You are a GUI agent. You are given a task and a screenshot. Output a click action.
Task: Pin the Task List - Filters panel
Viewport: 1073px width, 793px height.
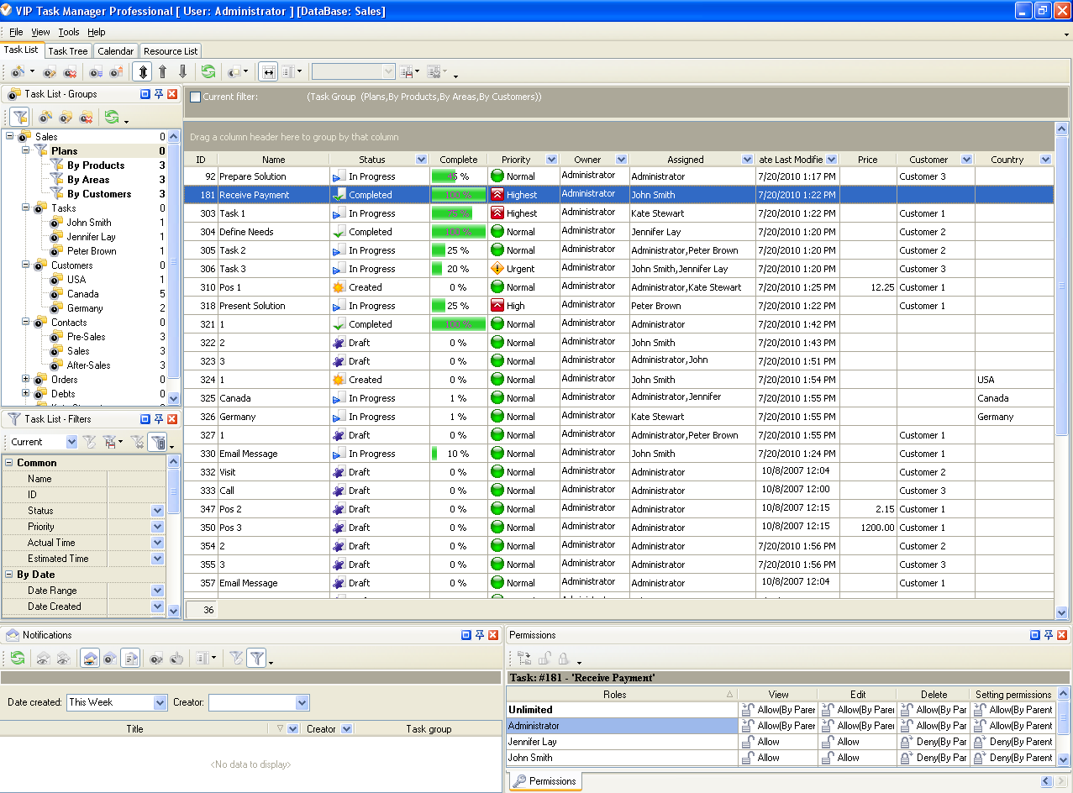[x=159, y=419]
